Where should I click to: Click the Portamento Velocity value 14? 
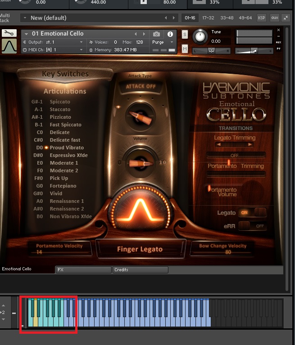click(39, 252)
